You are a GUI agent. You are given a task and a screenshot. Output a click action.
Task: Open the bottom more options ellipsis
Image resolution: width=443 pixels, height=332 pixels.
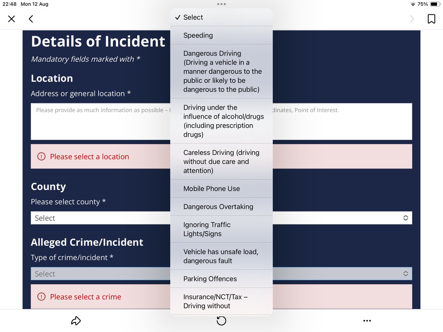[367, 321]
